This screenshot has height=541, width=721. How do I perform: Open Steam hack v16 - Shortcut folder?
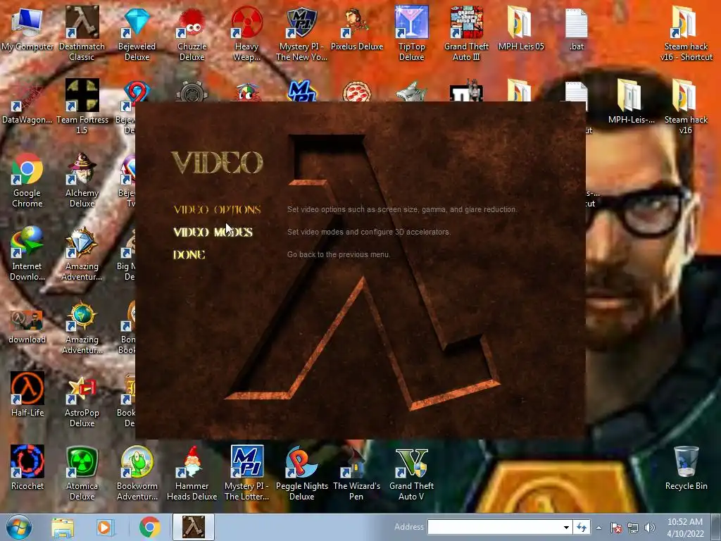686,33
